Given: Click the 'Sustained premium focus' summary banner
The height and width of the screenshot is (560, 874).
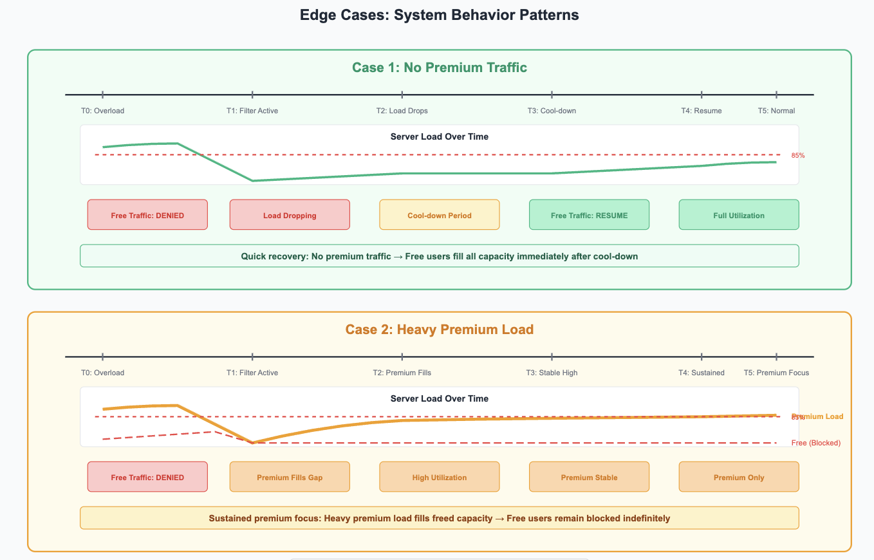Looking at the screenshot, I should [440, 518].
